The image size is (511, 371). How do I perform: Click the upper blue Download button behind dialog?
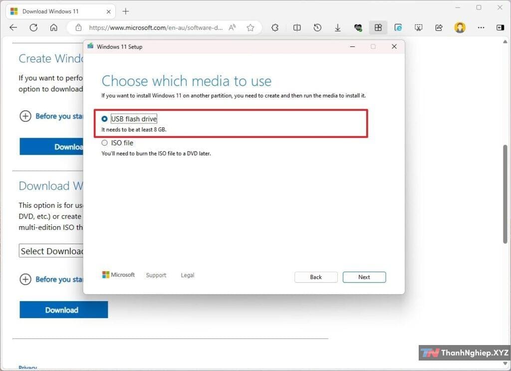(x=51, y=147)
